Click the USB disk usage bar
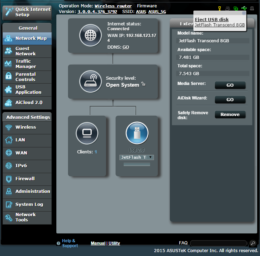The image size is (260, 256). pos(137,164)
